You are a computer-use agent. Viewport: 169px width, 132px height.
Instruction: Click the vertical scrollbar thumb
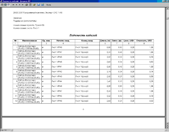tap(168, 18)
